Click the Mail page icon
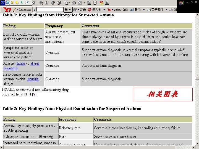Screen dimensions: 199x149 pos(66,3)
